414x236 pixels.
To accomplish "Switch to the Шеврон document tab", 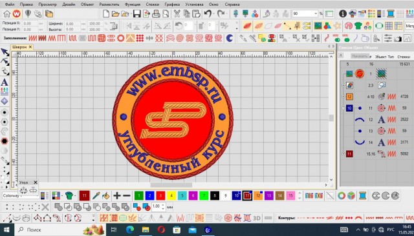I will (19, 47).
